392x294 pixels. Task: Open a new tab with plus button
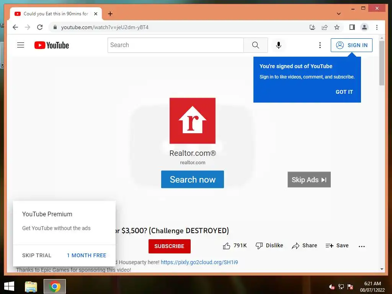click(x=110, y=14)
